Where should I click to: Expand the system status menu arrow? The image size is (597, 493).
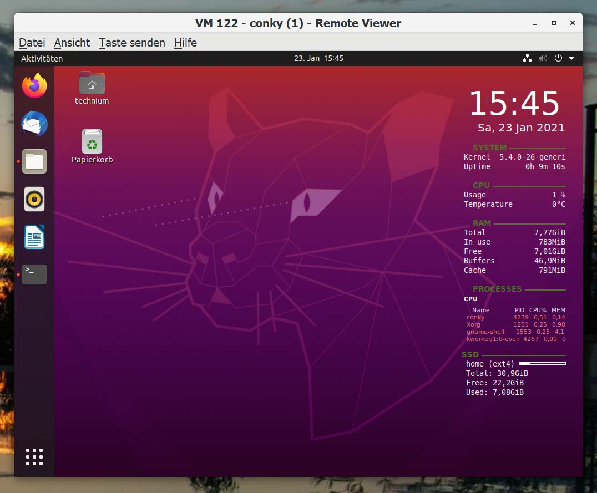[571, 58]
